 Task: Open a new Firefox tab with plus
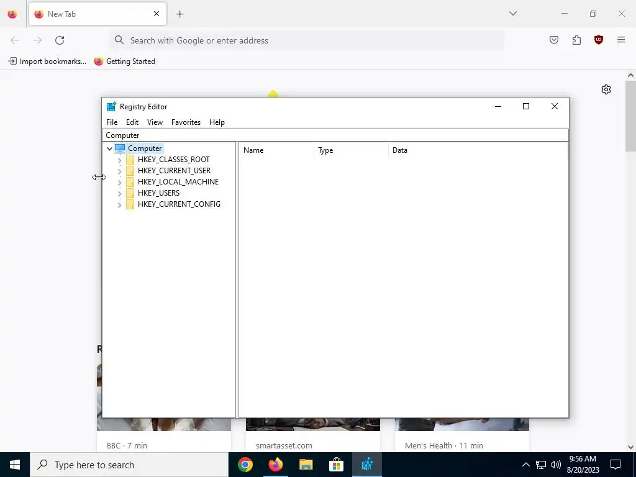180,14
